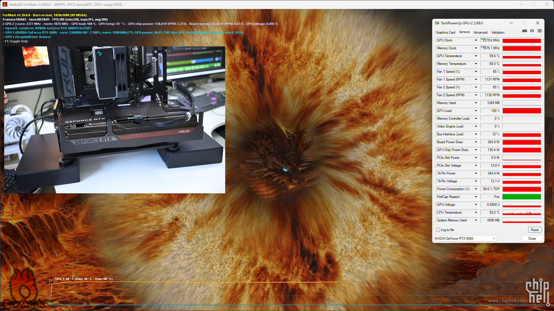Expand the GPU Clock sensor dropdown
Image resolution: width=554 pixels, height=311 pixels.
[x=476, y=40]
